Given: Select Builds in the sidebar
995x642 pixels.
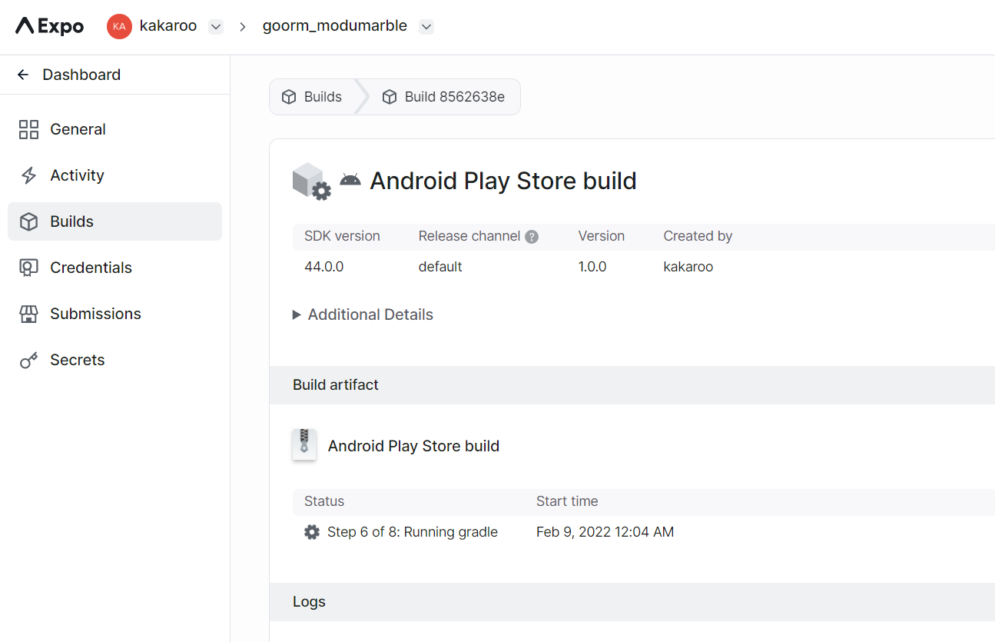Looking at the screenshot, I should click(114, 221).
